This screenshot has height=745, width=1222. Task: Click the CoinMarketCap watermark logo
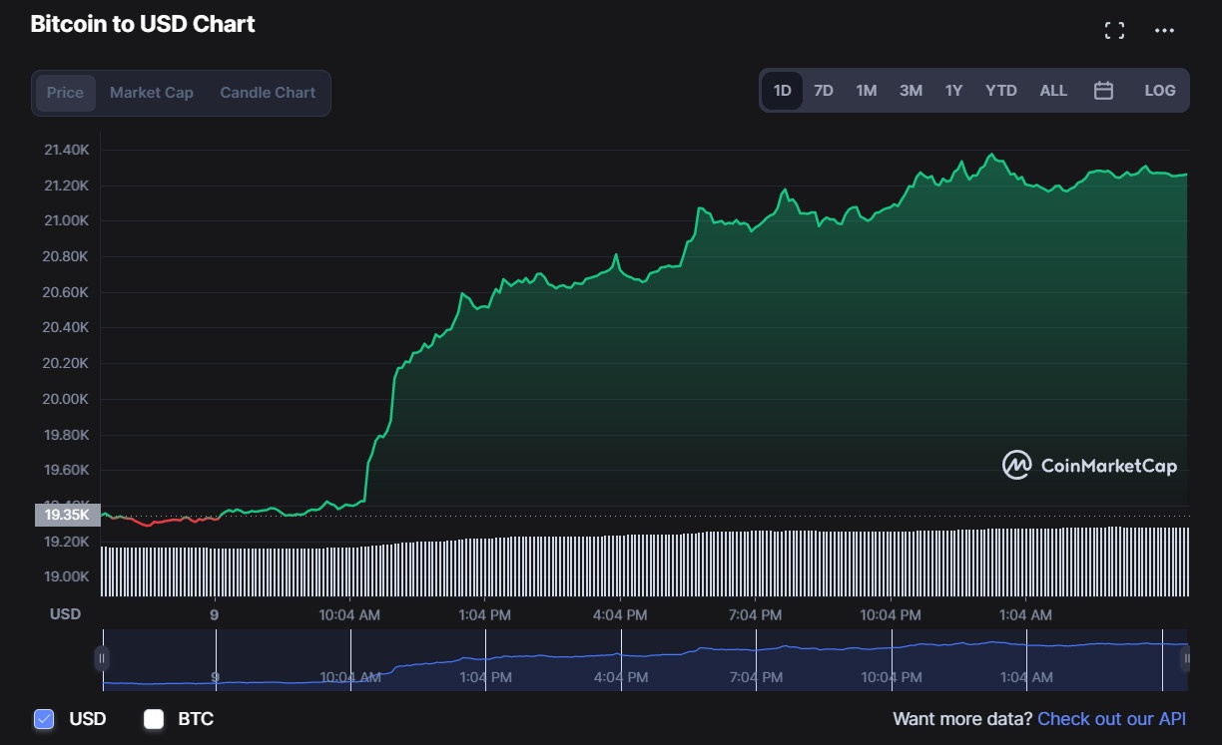(x=1088, y=465)
